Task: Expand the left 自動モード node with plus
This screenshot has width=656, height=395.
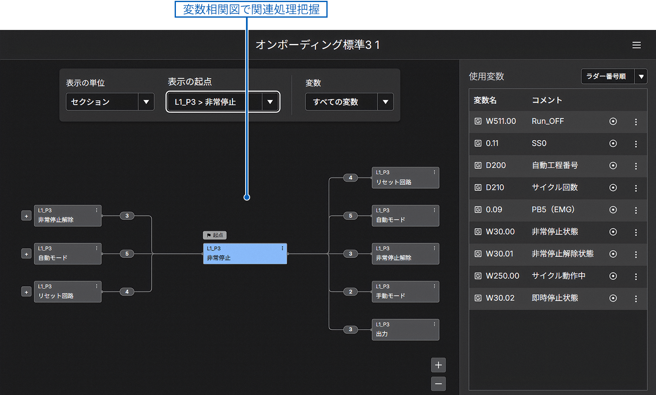Action: click(26, 254)
